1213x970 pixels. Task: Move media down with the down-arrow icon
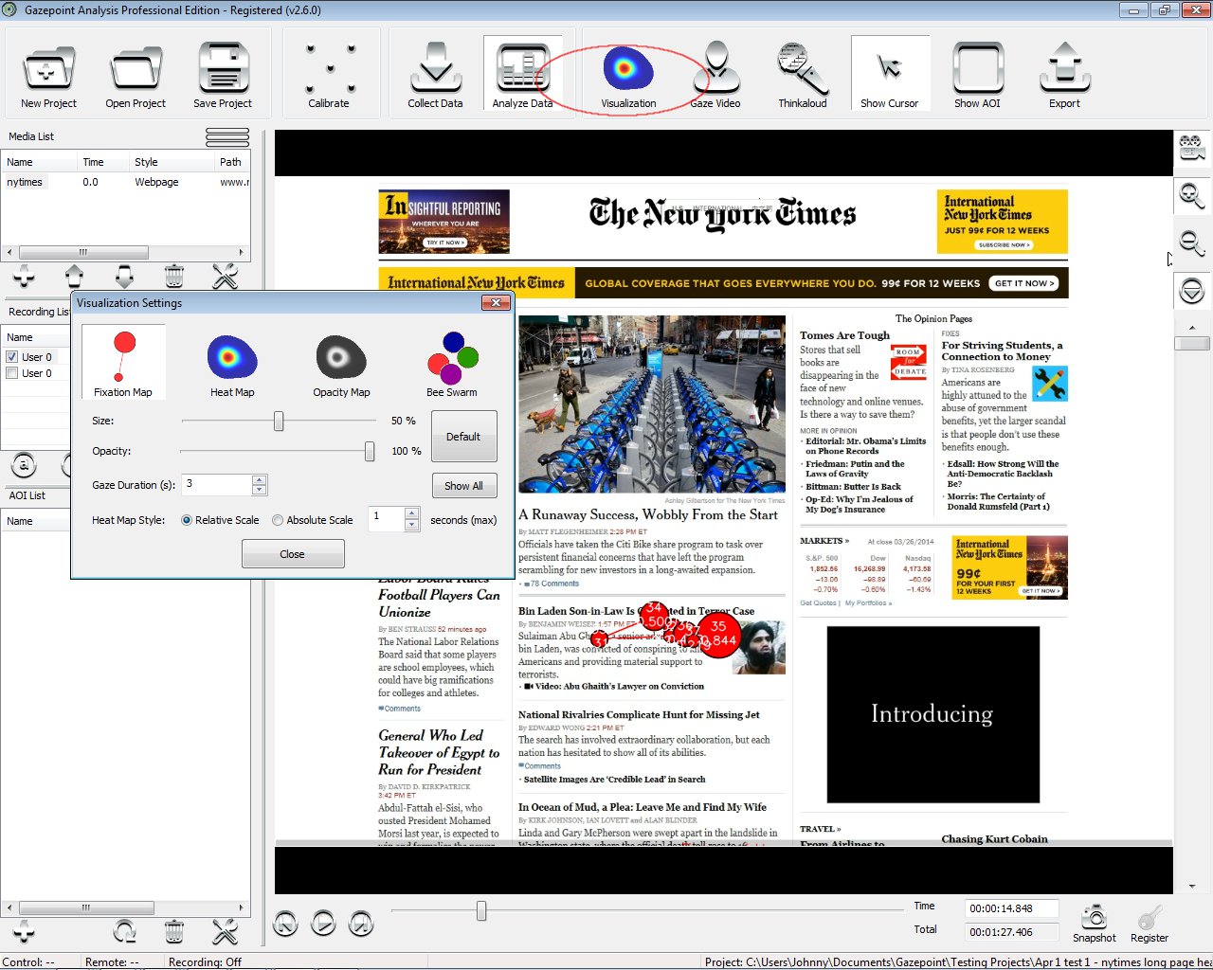(x=124, y=277)
